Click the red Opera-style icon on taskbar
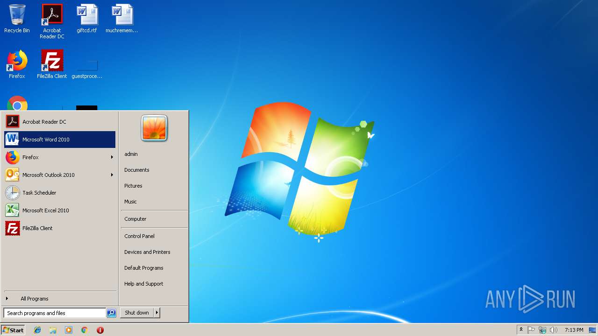The image size is (598, 336). [100, 330]
